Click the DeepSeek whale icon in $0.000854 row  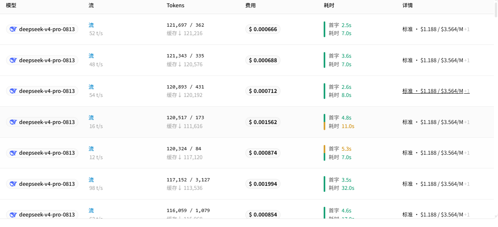(13, 214)
